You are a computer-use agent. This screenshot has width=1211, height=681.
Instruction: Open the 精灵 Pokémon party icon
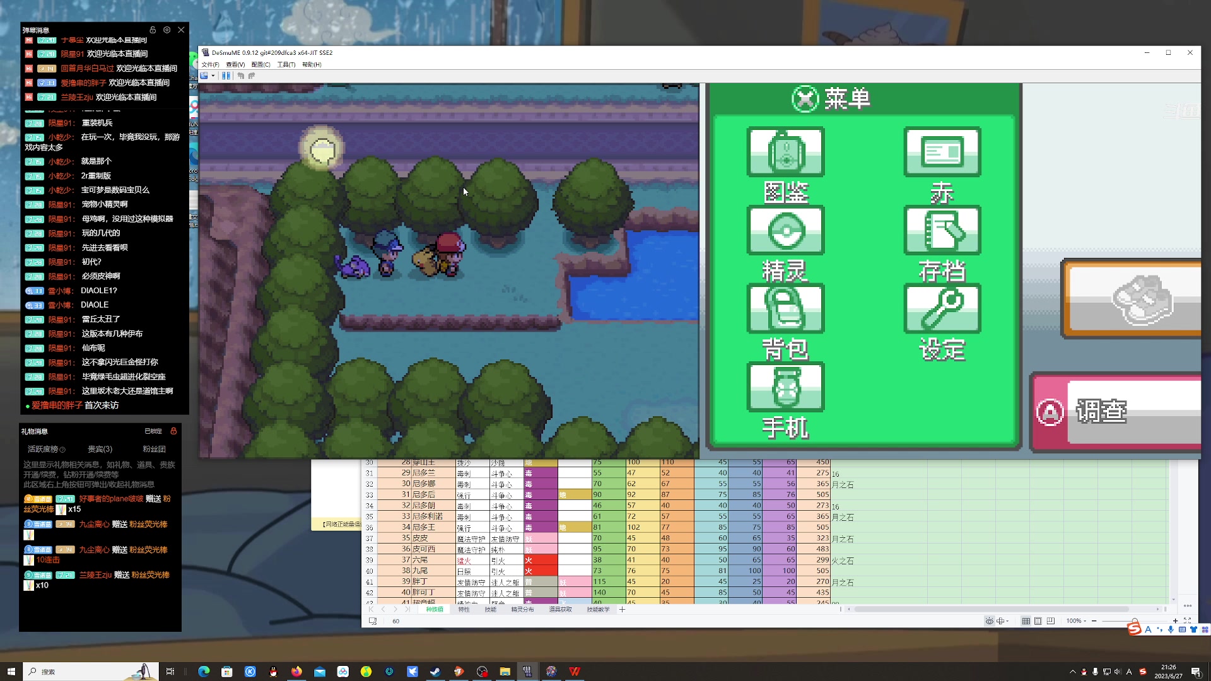pyautogui.click(x=785, y=231)
